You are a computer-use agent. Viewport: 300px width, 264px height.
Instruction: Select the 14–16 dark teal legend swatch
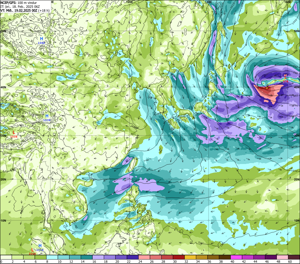click(87, 257)
